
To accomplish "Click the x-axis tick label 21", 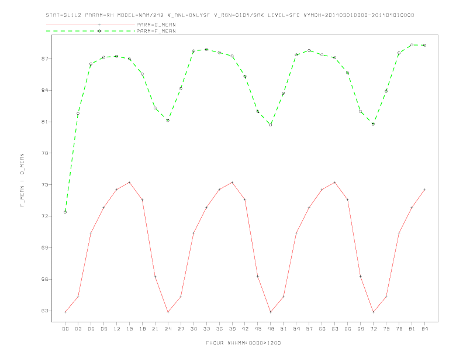I will [155, 329].
